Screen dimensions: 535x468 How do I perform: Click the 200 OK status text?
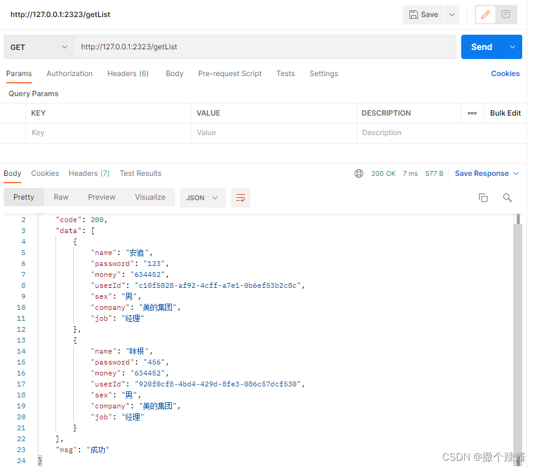click(x=383, y=173)
